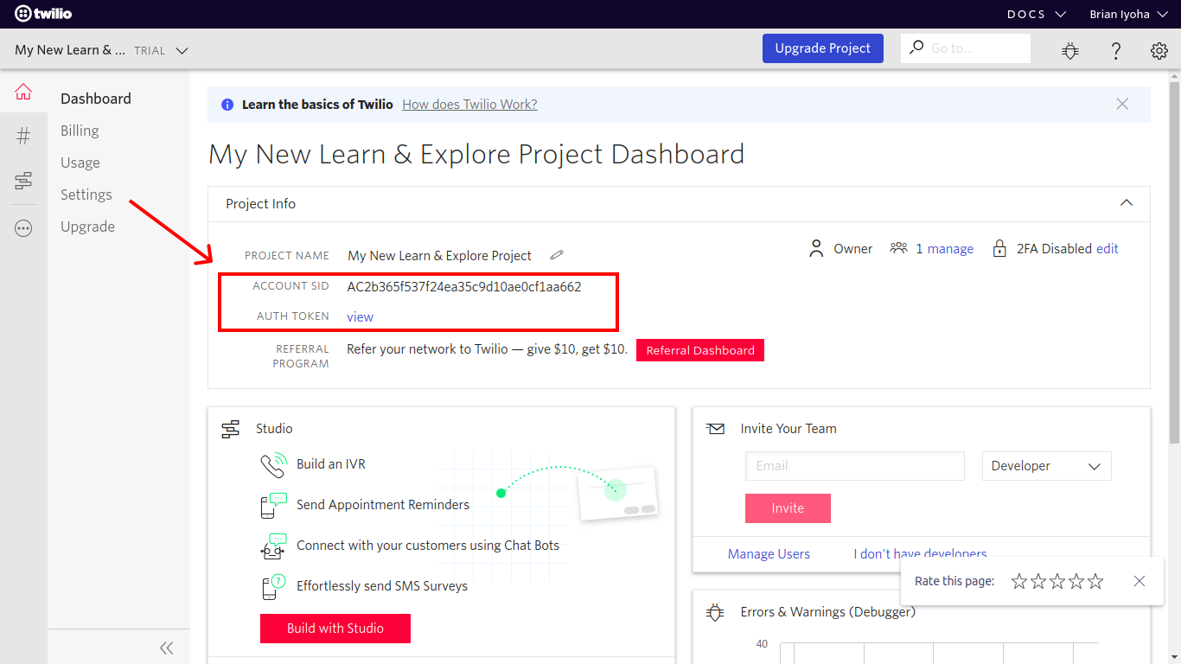Click the Build with Studio button
The image size is (1181, 664).
click(335, 629)
